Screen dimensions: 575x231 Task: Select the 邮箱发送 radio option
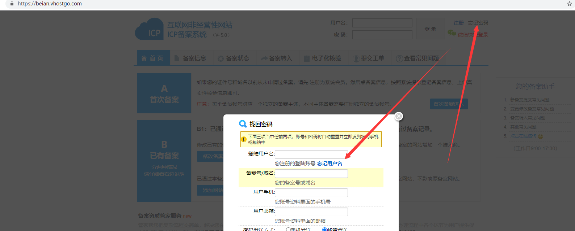click(x=324, y=229)
